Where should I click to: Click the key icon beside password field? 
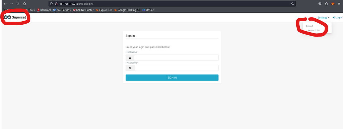coord(130,68)
